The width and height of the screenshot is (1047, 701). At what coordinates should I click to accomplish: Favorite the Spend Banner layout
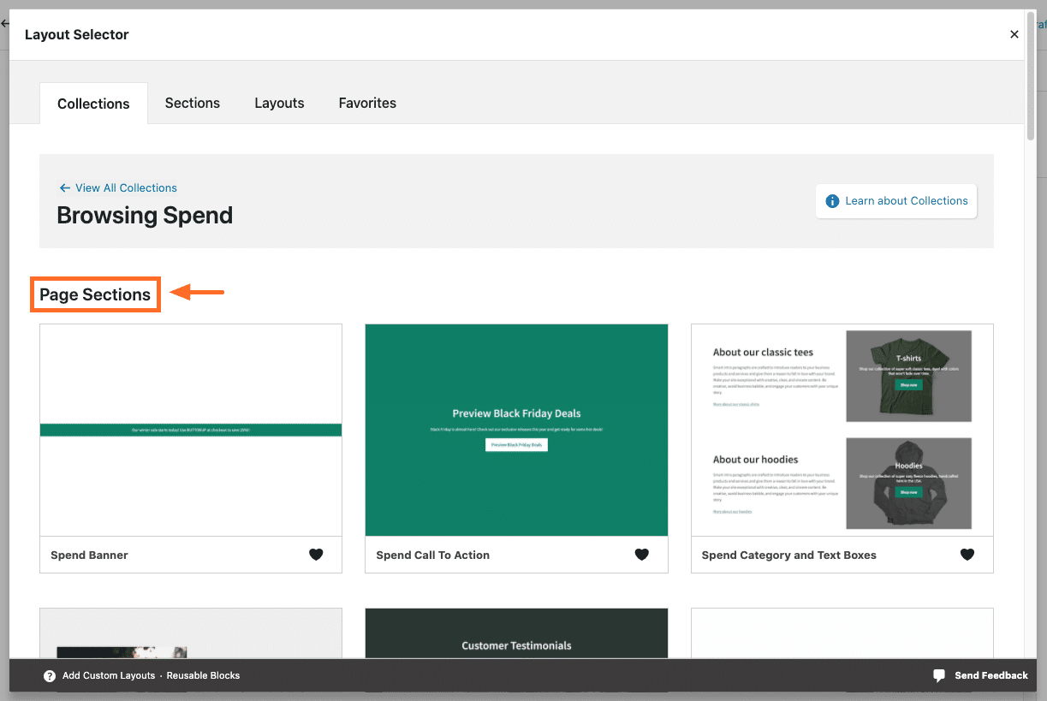(316, 555)
